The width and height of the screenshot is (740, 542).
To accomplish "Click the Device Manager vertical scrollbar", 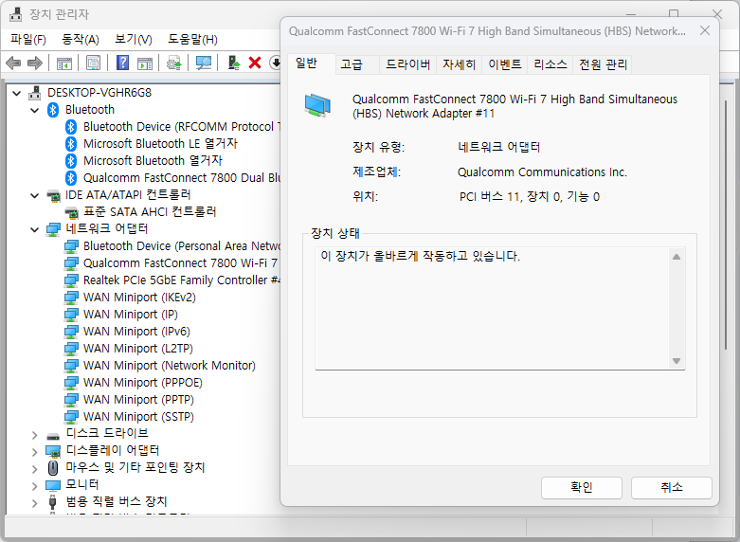I will tap(726, 226).
